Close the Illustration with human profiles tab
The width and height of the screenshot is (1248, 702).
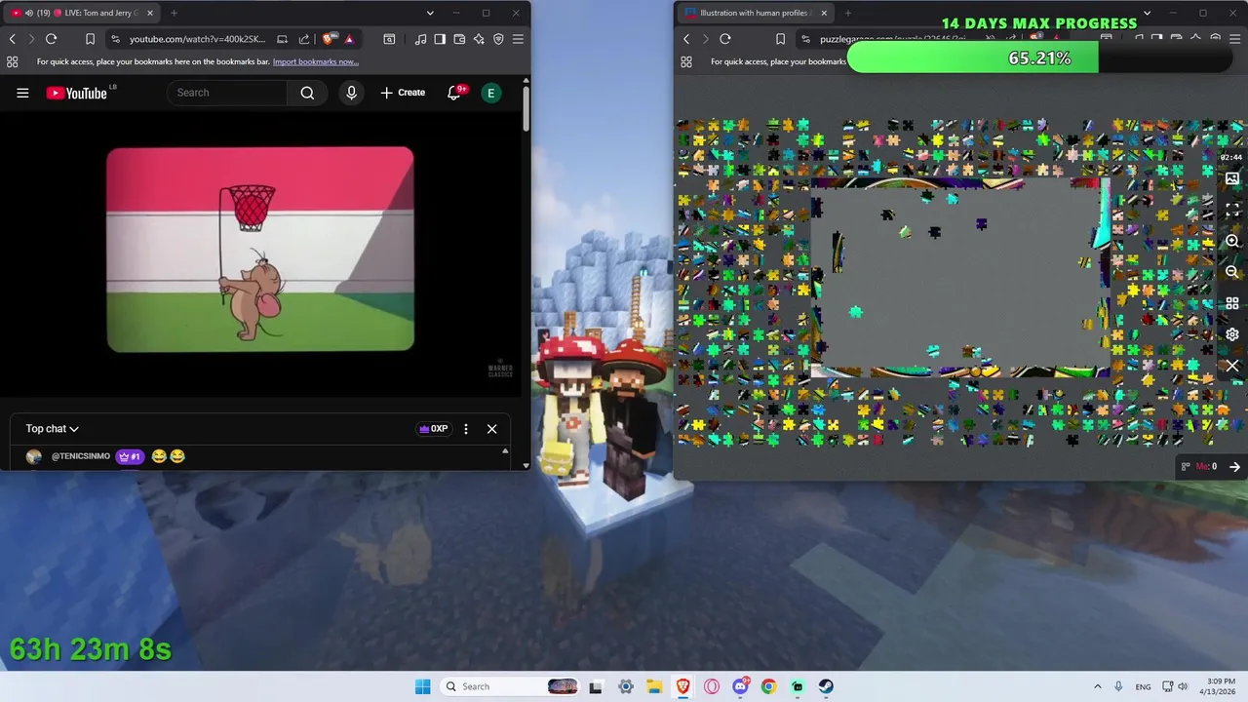click(824, 13)
